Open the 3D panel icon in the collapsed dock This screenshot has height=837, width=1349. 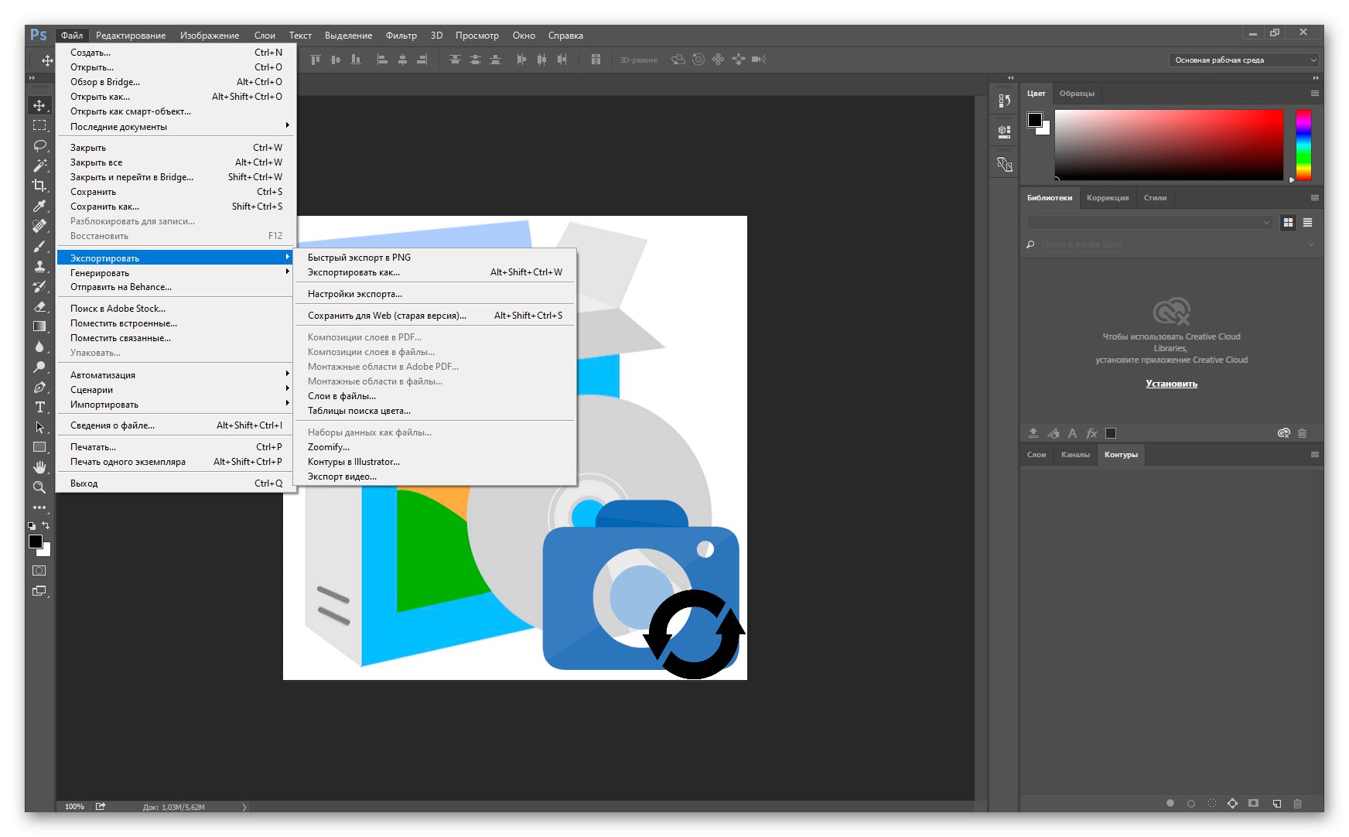1004,164
